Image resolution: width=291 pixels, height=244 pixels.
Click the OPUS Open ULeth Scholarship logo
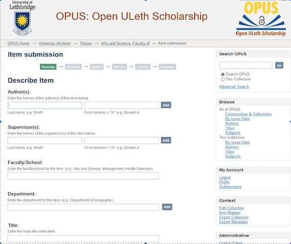point(261,19)
